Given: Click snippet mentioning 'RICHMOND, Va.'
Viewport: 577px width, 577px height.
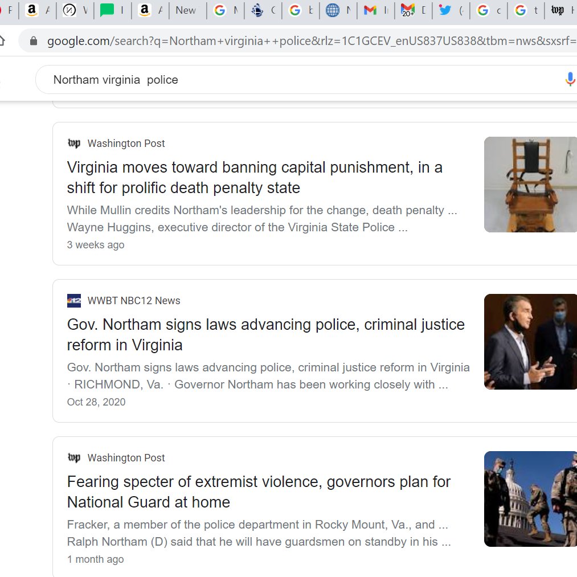Looking at the screenshot, I should coord(268,376).
